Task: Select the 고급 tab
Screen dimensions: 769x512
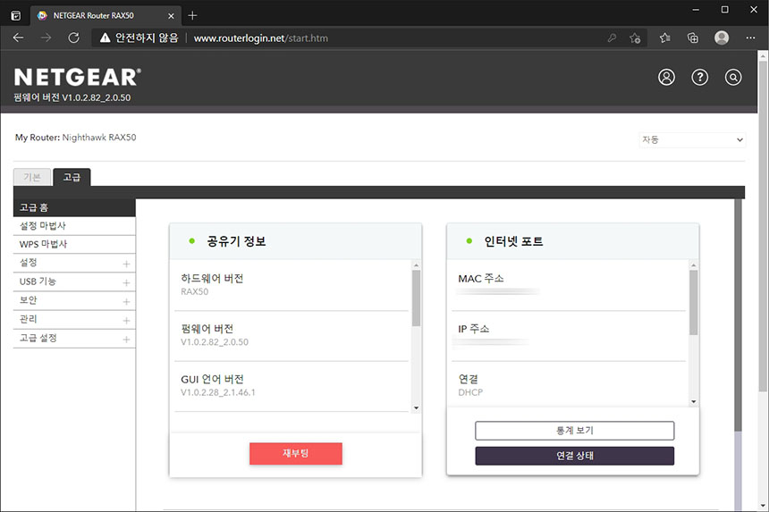Action: 72,177
